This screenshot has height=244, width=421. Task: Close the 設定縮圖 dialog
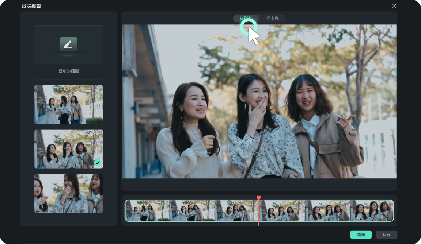[394, 6]
